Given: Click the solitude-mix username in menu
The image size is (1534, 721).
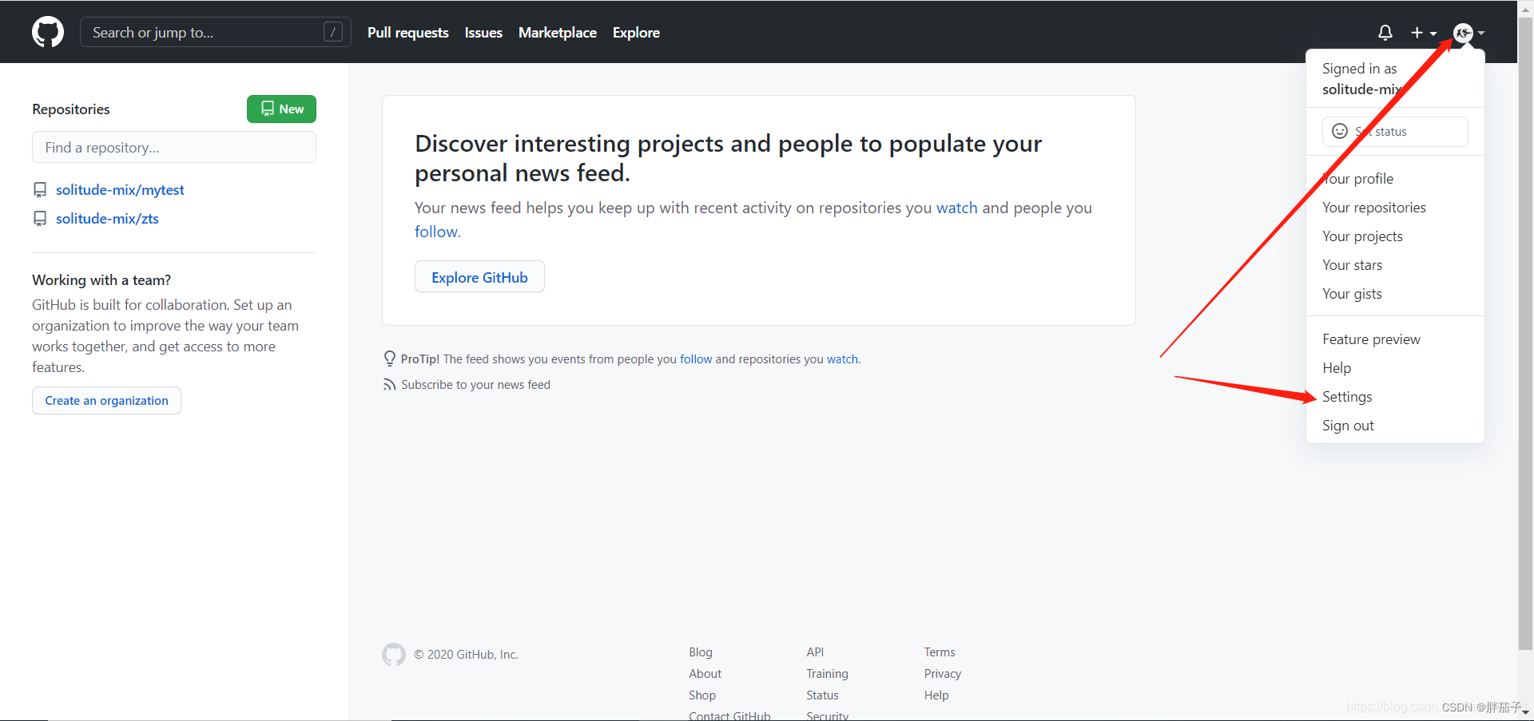Looking at the screenshot, I should coord(1363,89).
